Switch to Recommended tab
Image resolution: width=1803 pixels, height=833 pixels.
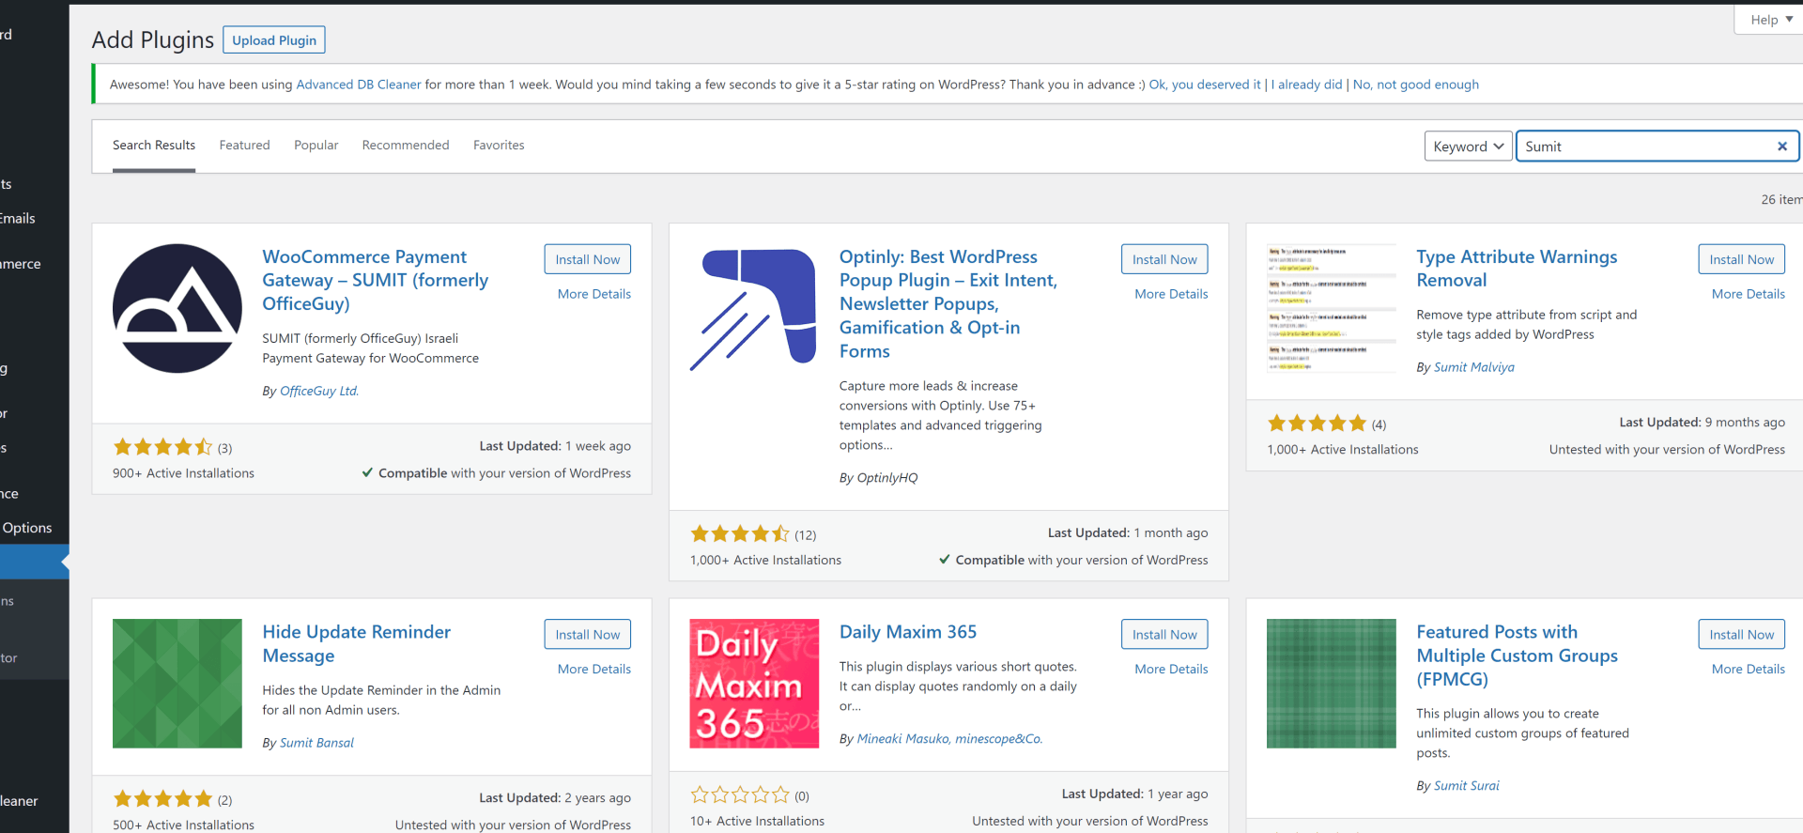406,146
